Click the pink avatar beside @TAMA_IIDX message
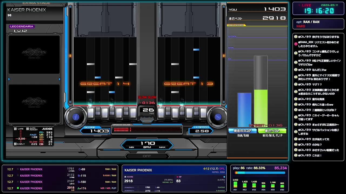346x194 pixels. pos(296,44)
